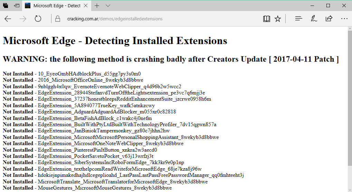This screenshot has height=192, width=352.
Task: Click scrollbar up arrow
Action: pos(350,29)
